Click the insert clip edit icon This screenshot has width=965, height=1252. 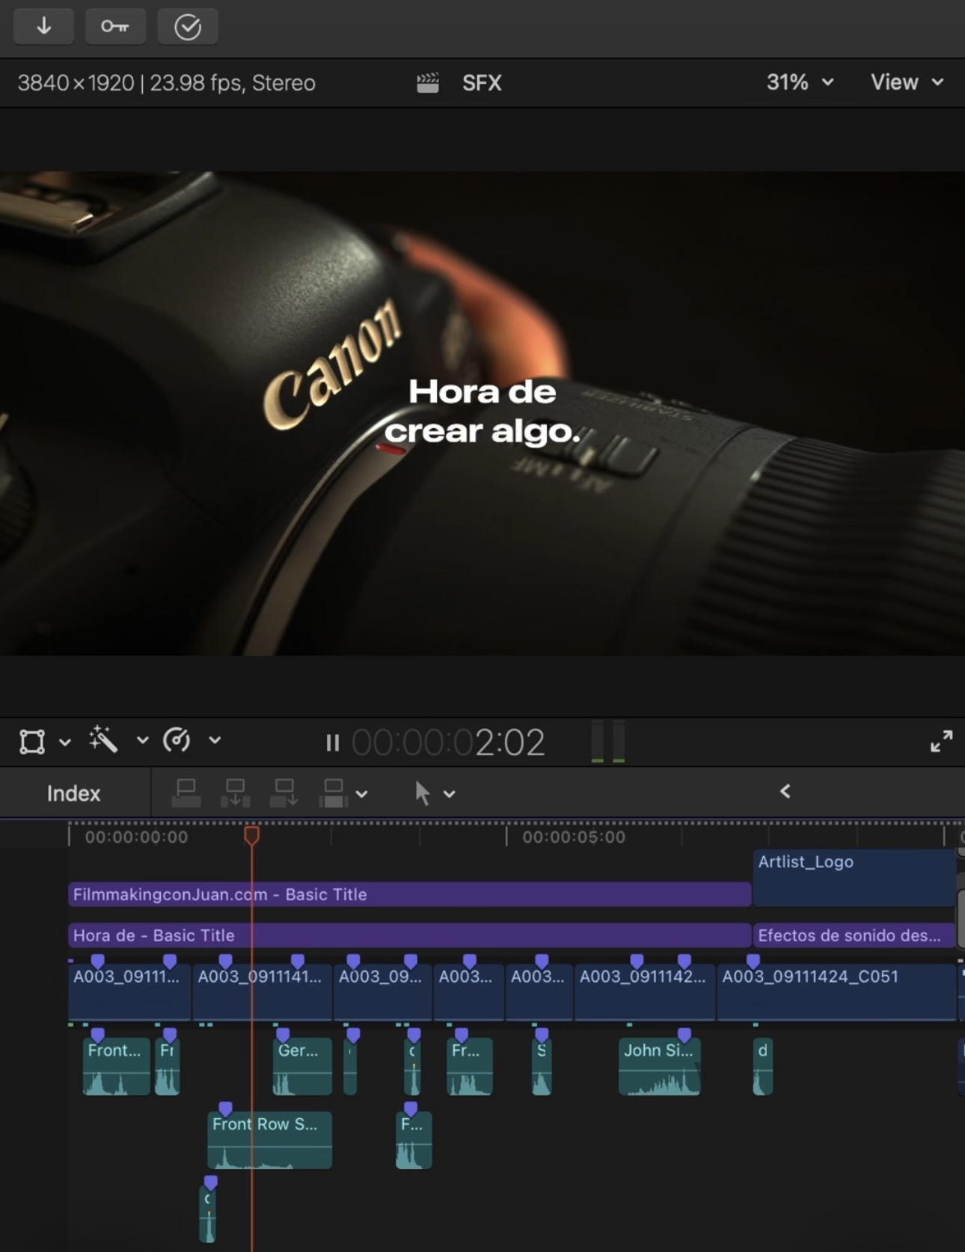pyautogui.click(x=235, y=793)
